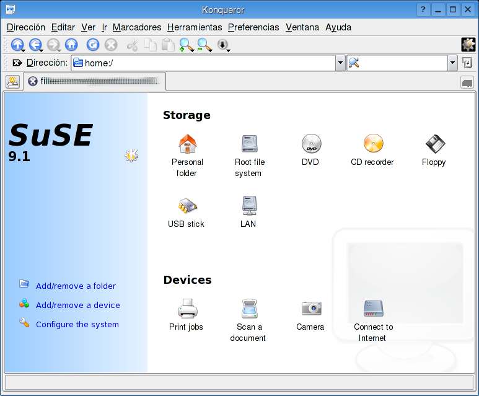479x396 pixels.
Task: Click the window help question mark button
Action: point(423,10)
